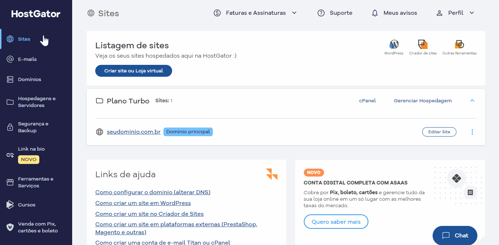
Task: Click the Perfil user icon
Action: click(439, 13)
